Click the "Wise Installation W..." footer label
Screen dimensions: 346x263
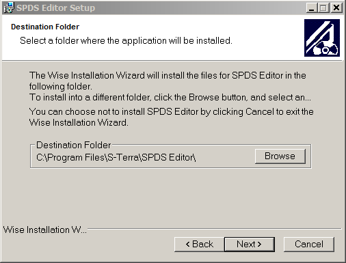click(45, 230)
